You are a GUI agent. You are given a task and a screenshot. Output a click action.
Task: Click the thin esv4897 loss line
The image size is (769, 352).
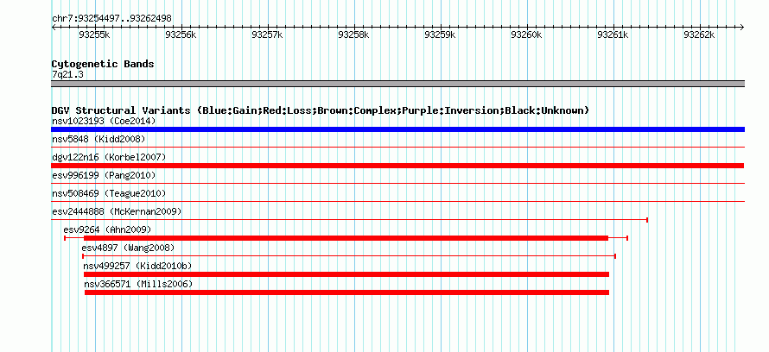point(349,256)
